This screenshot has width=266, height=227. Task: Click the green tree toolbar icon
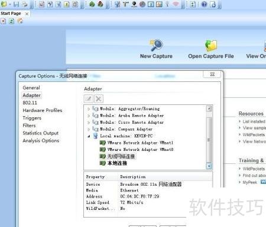coord(92,4)
